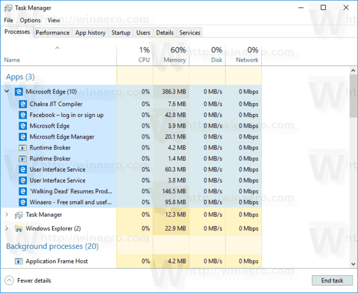The image size is (358, 293).
Task: Collapse view with Fewer details arrow
Action: coord(9,280)
